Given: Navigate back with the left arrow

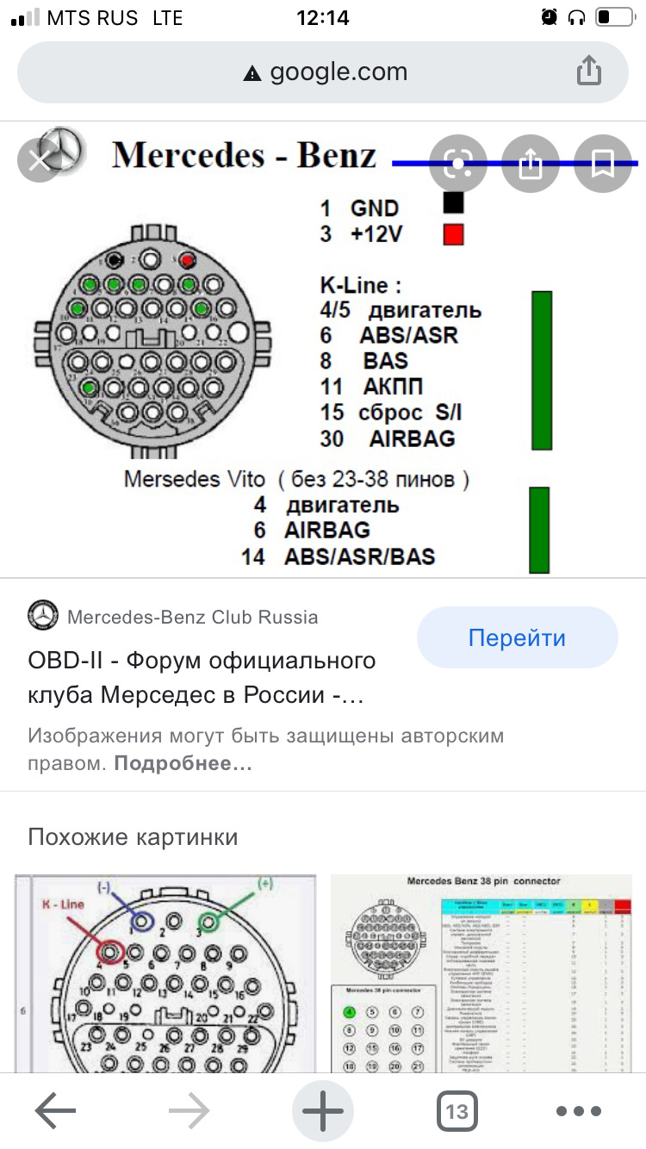Looking at the screenshot, I should click(53, 1110).
